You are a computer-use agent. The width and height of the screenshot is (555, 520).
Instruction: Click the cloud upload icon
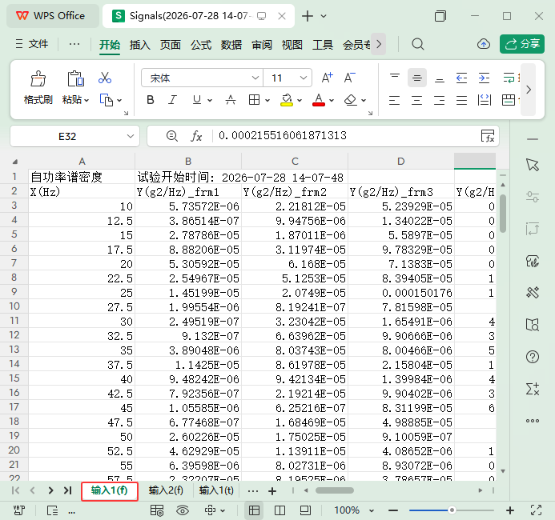click(484, 44)
